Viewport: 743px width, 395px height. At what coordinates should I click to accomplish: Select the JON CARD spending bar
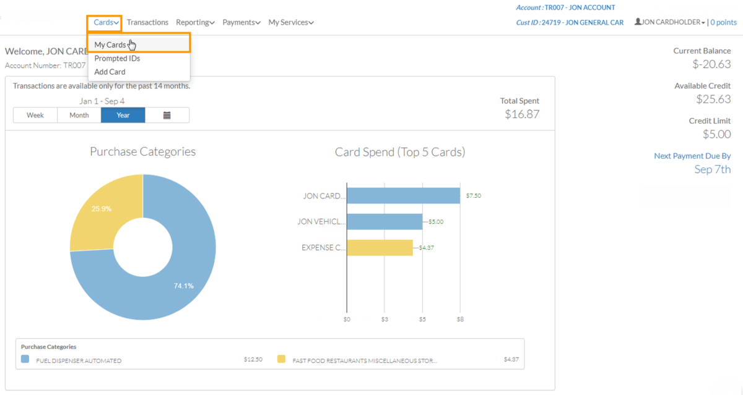[x=402, y=195]
